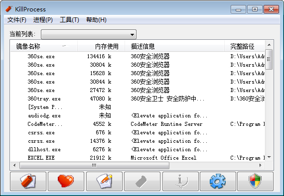
Task: Close the KillProcess window
Action: click(x=271, y=9)
